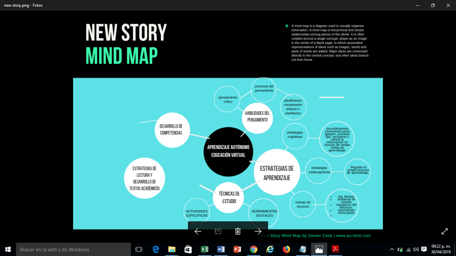The width and height of the screenshot is (456, 256).
Task: Open Microsoft Store from the taskbar
Action: (x=188, y=249)
